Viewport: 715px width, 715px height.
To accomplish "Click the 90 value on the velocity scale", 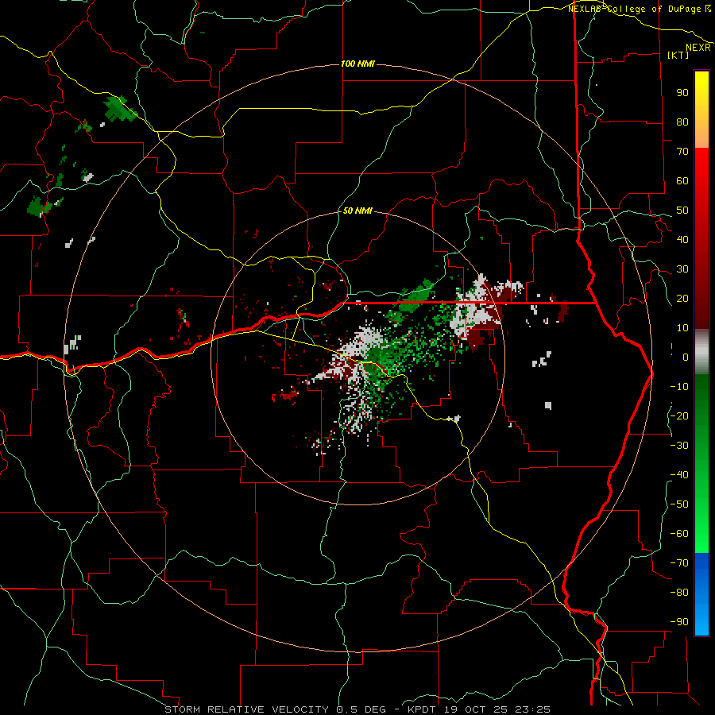I will [682, 93].
